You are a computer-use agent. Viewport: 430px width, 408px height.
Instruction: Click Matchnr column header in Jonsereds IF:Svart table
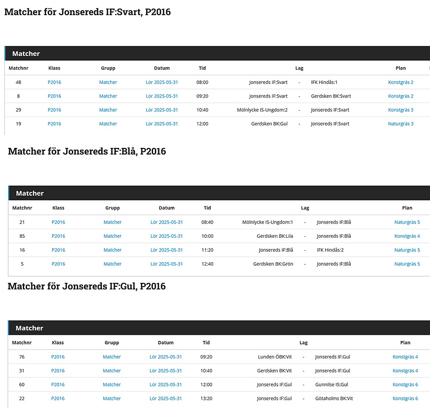point(18,68)
